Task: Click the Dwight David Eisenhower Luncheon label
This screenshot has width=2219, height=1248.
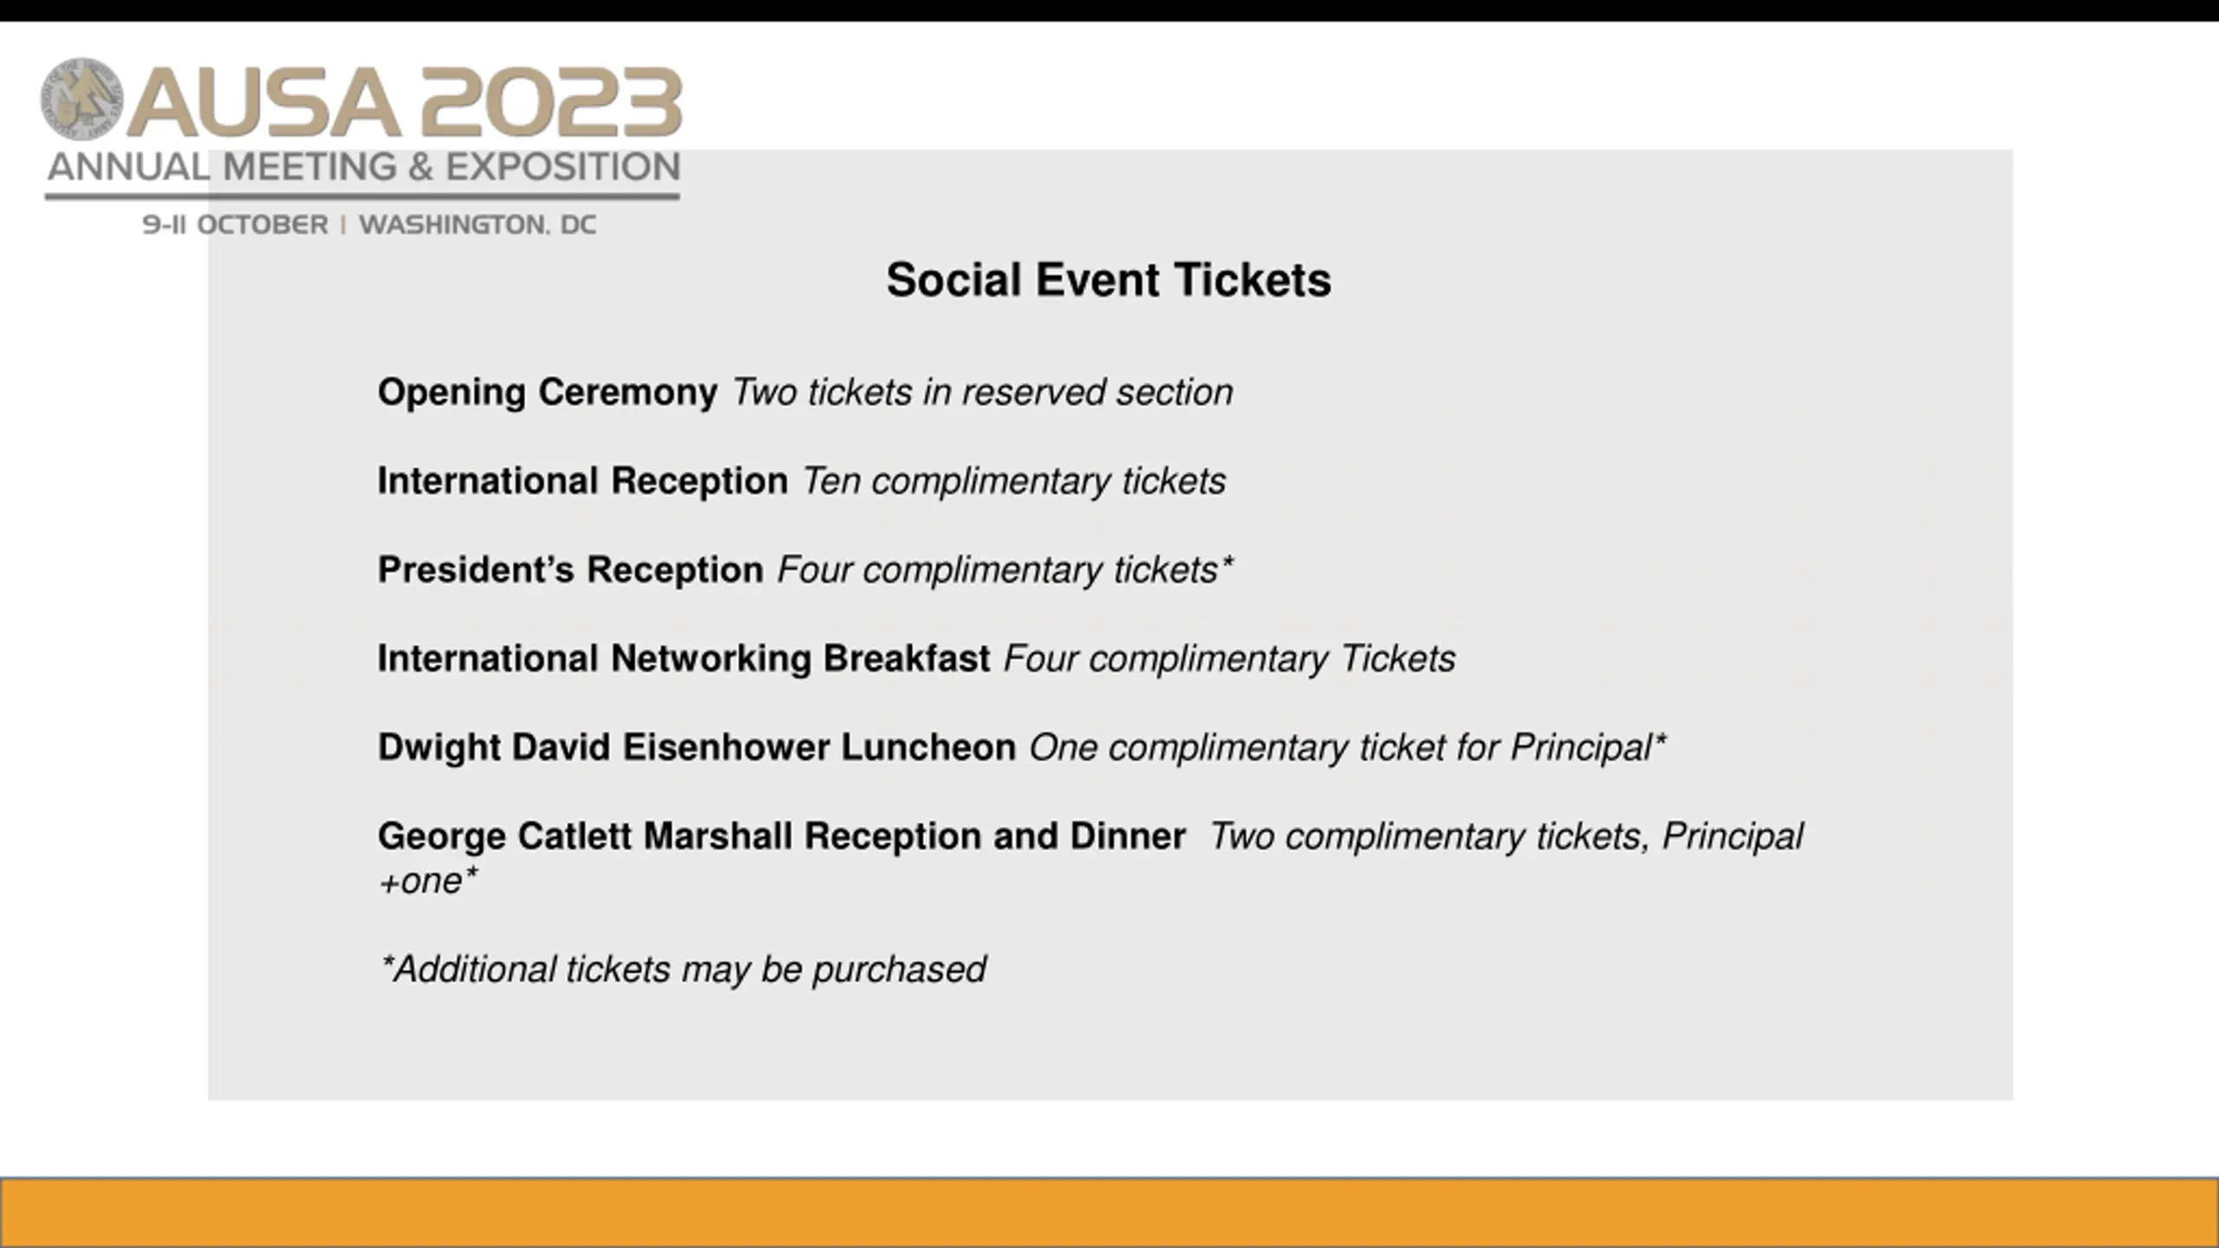Action: click(x=697, y=748)
